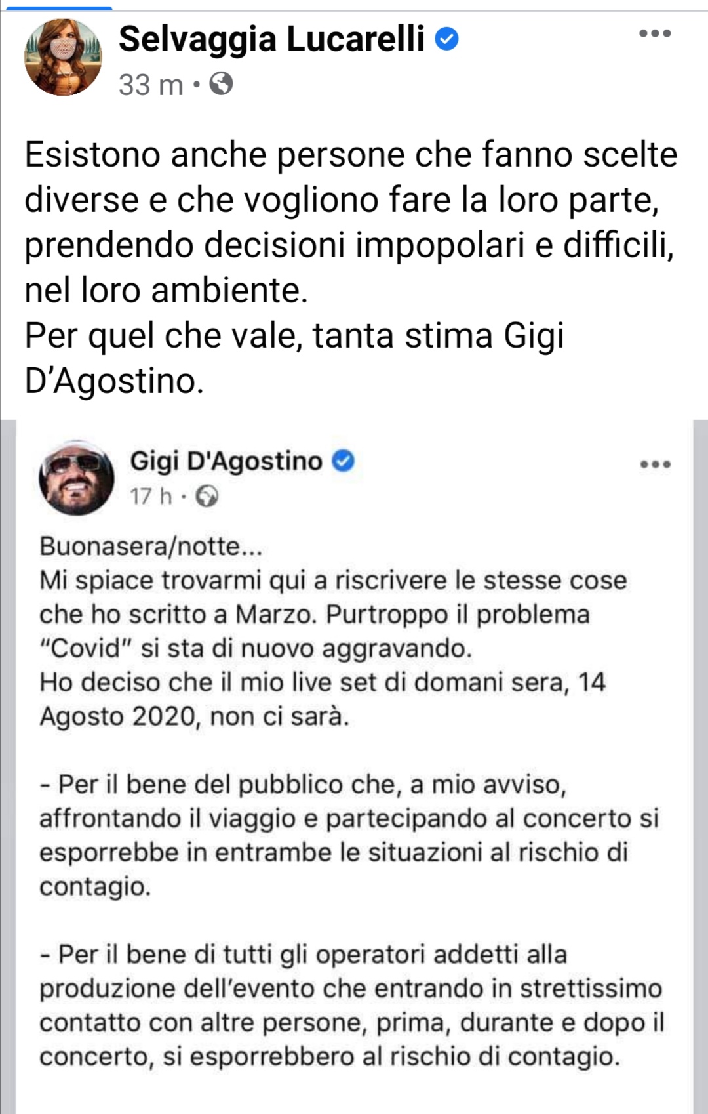
Task: Click the paragraph 'Per il bene di tutti gli operatori'
Action: click(x=352, y=1005)
